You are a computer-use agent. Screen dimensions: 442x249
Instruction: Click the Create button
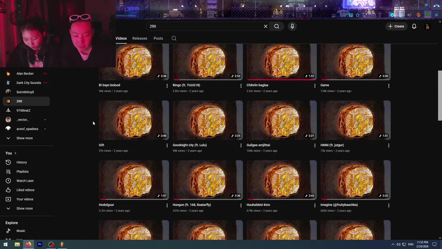(x=396, y=26)
